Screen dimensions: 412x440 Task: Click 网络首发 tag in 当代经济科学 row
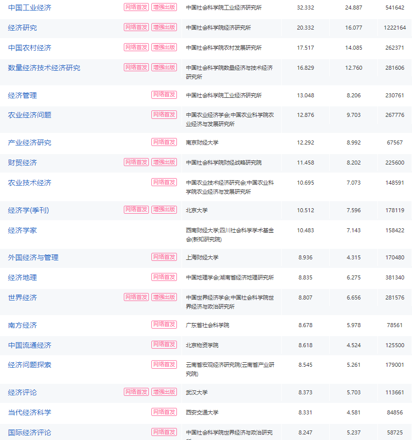click(x=164, y=412)
